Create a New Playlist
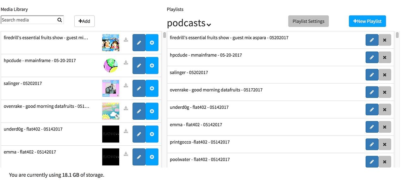The height and width of the screenshot is (190, 415). pos(367,21)
